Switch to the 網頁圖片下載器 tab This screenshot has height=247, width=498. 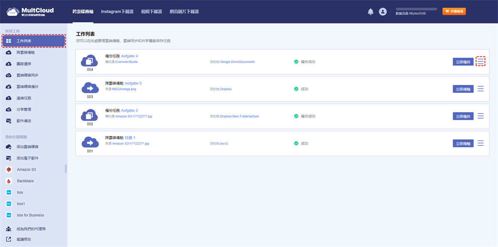click(184, 12)
